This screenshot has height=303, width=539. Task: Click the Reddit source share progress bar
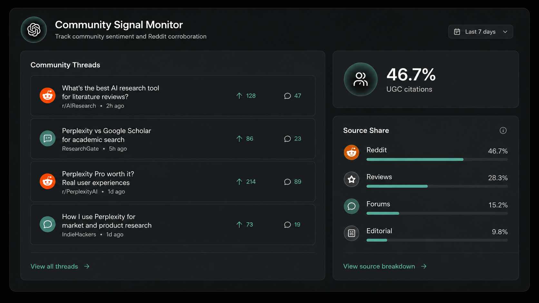coord(437,159)
